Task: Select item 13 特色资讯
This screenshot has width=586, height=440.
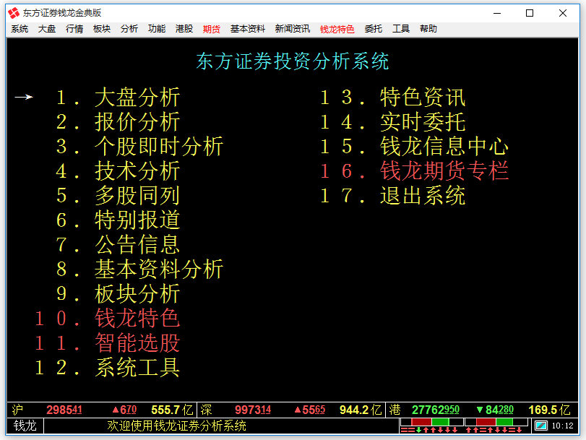Action: pos(393,98)
